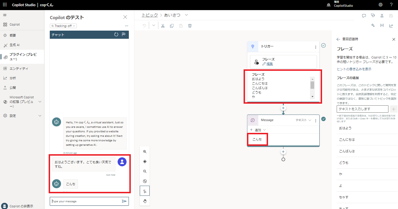Screen dimensions: 398x209
Task: Open the topic checker stethoscope icon
Action: [x=373, y=16]
